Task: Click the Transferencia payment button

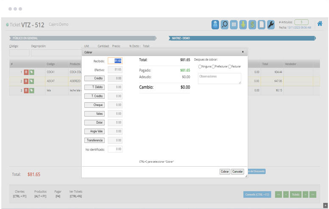Action: tap(95, 140)
